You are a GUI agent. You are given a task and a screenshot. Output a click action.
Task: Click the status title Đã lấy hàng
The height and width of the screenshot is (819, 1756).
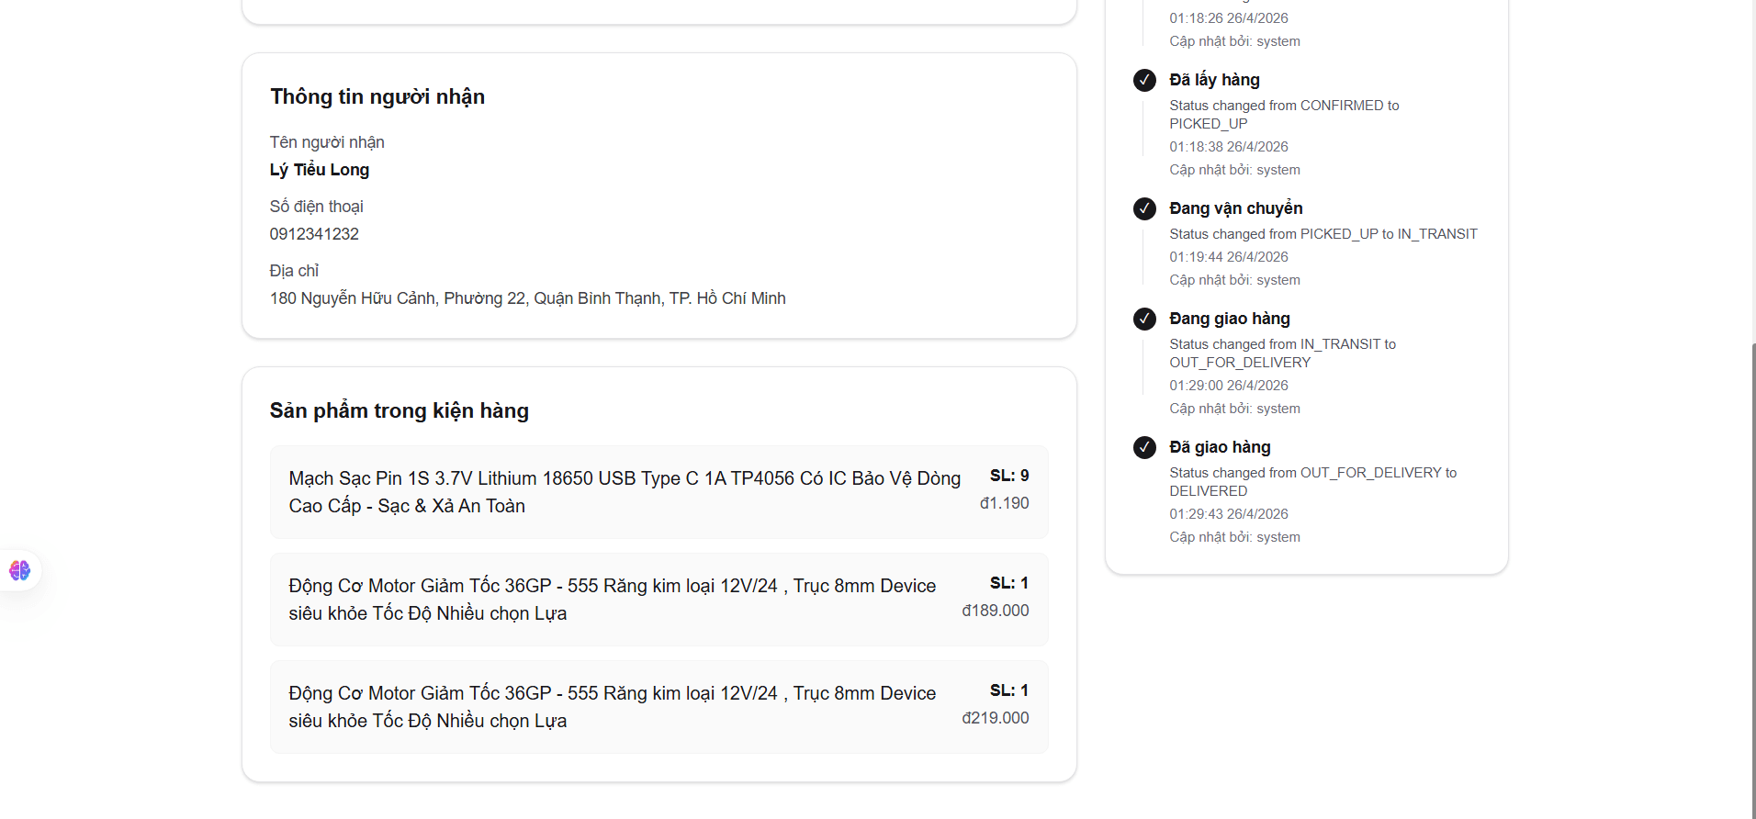[1214, 80]
